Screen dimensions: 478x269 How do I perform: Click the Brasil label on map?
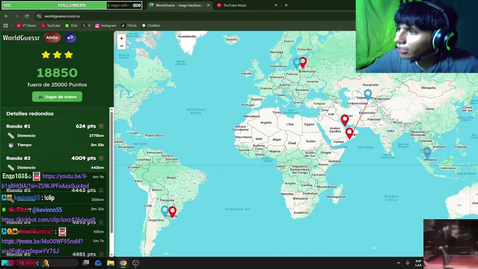(171, 177)
